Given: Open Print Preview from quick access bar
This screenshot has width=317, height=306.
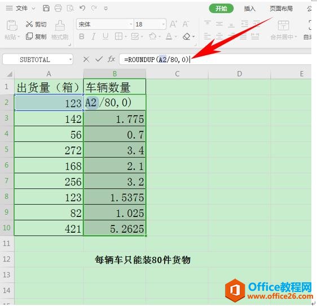Looking at the screenshot, I should pos(70,8).
